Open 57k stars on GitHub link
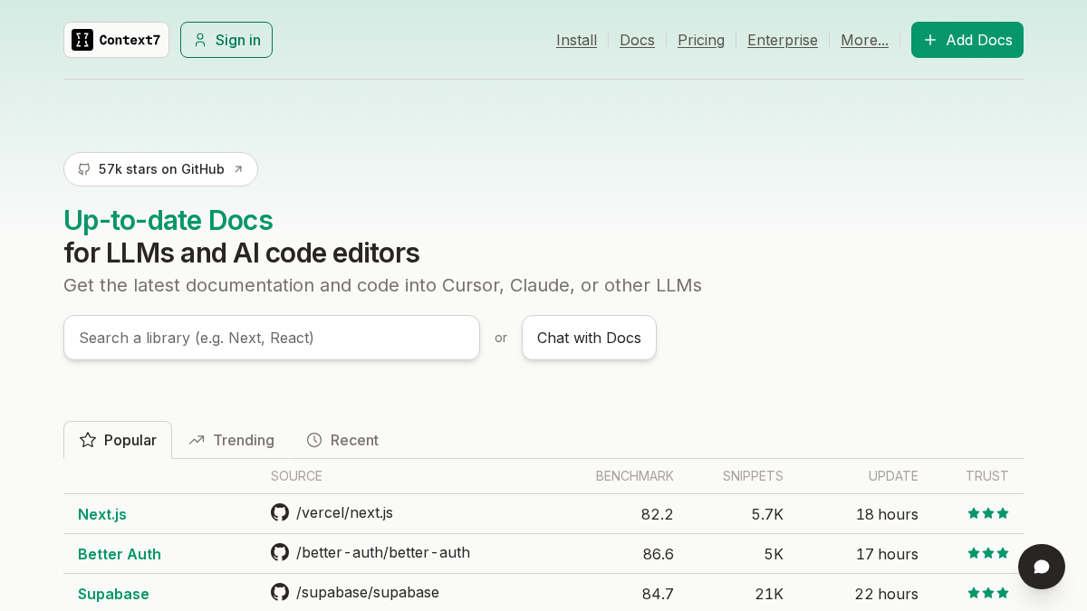1087x611 pixels. pos(160,169)
